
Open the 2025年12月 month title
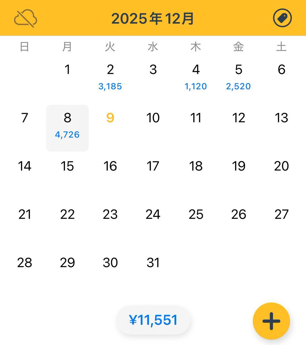pyautogui.click(x=153, y=19)
